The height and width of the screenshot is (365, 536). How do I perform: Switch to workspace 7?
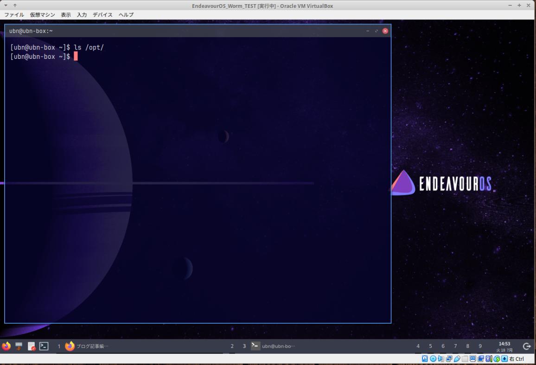455,346
